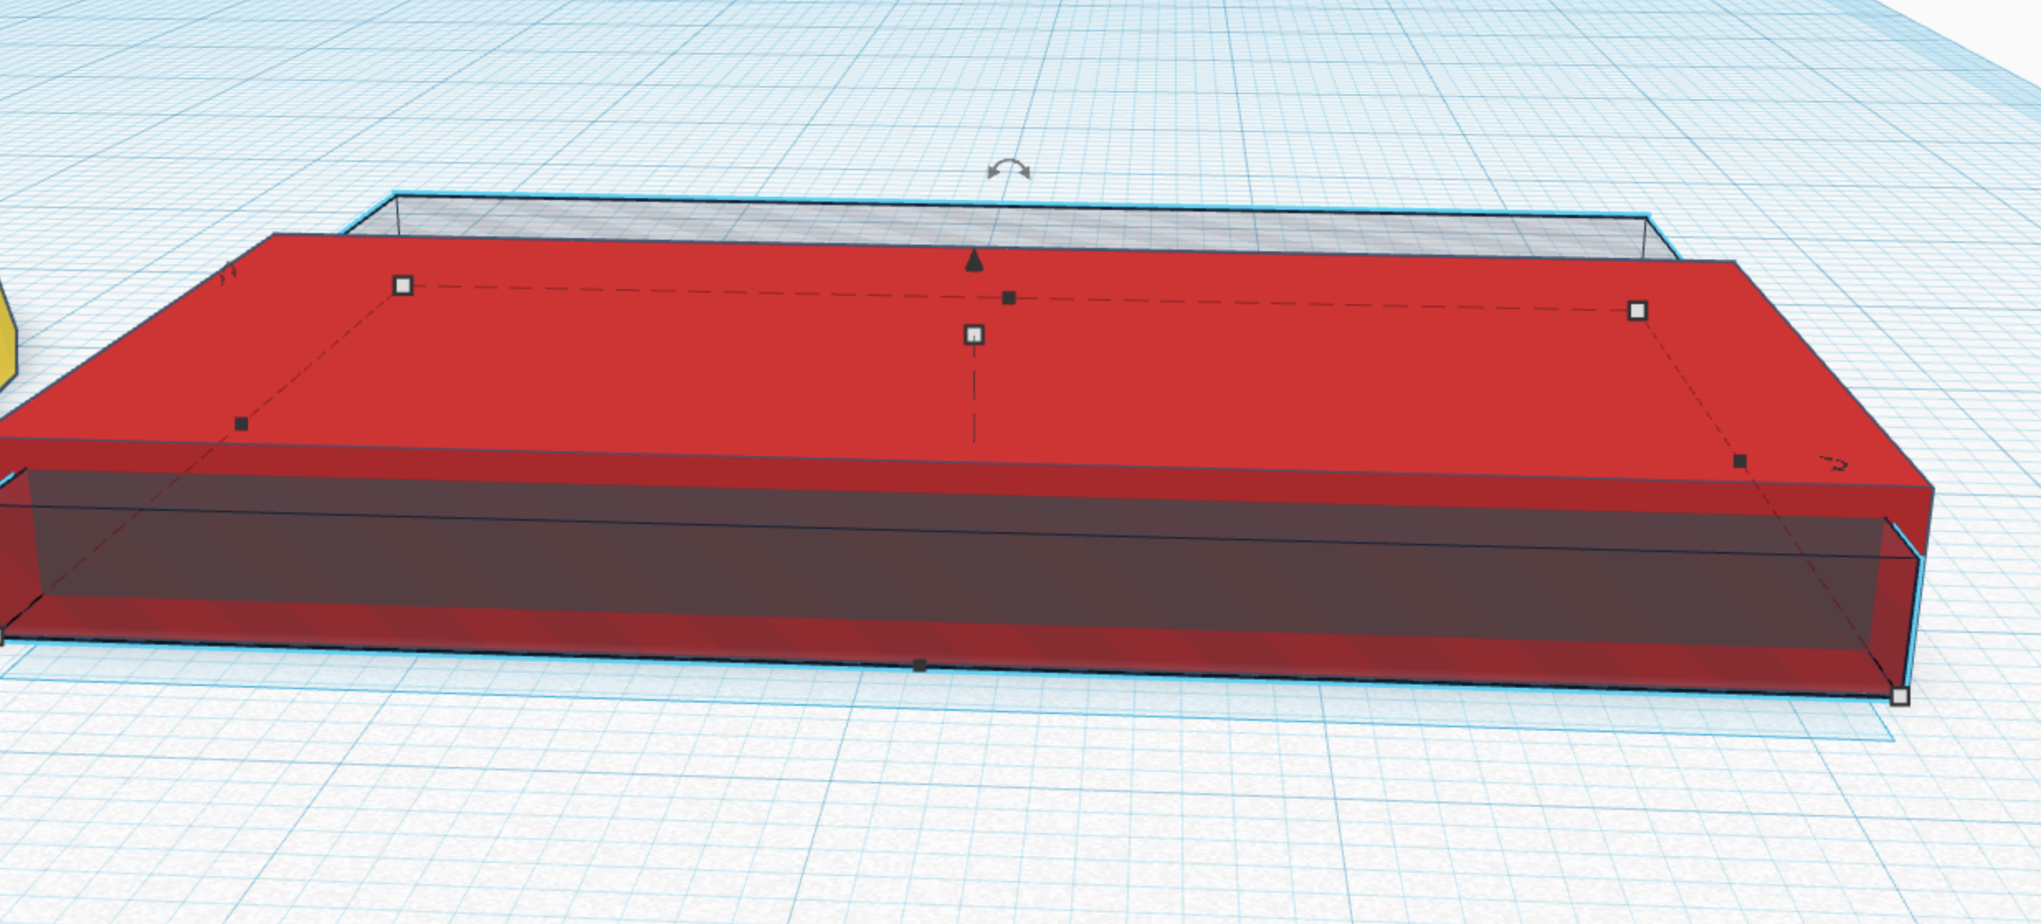Click black midpoint handle on right edge
The width and height of the screenshot is (2041, 924).
point(1739,461)
